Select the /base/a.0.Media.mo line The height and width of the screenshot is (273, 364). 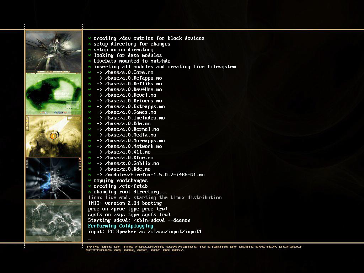122,135
